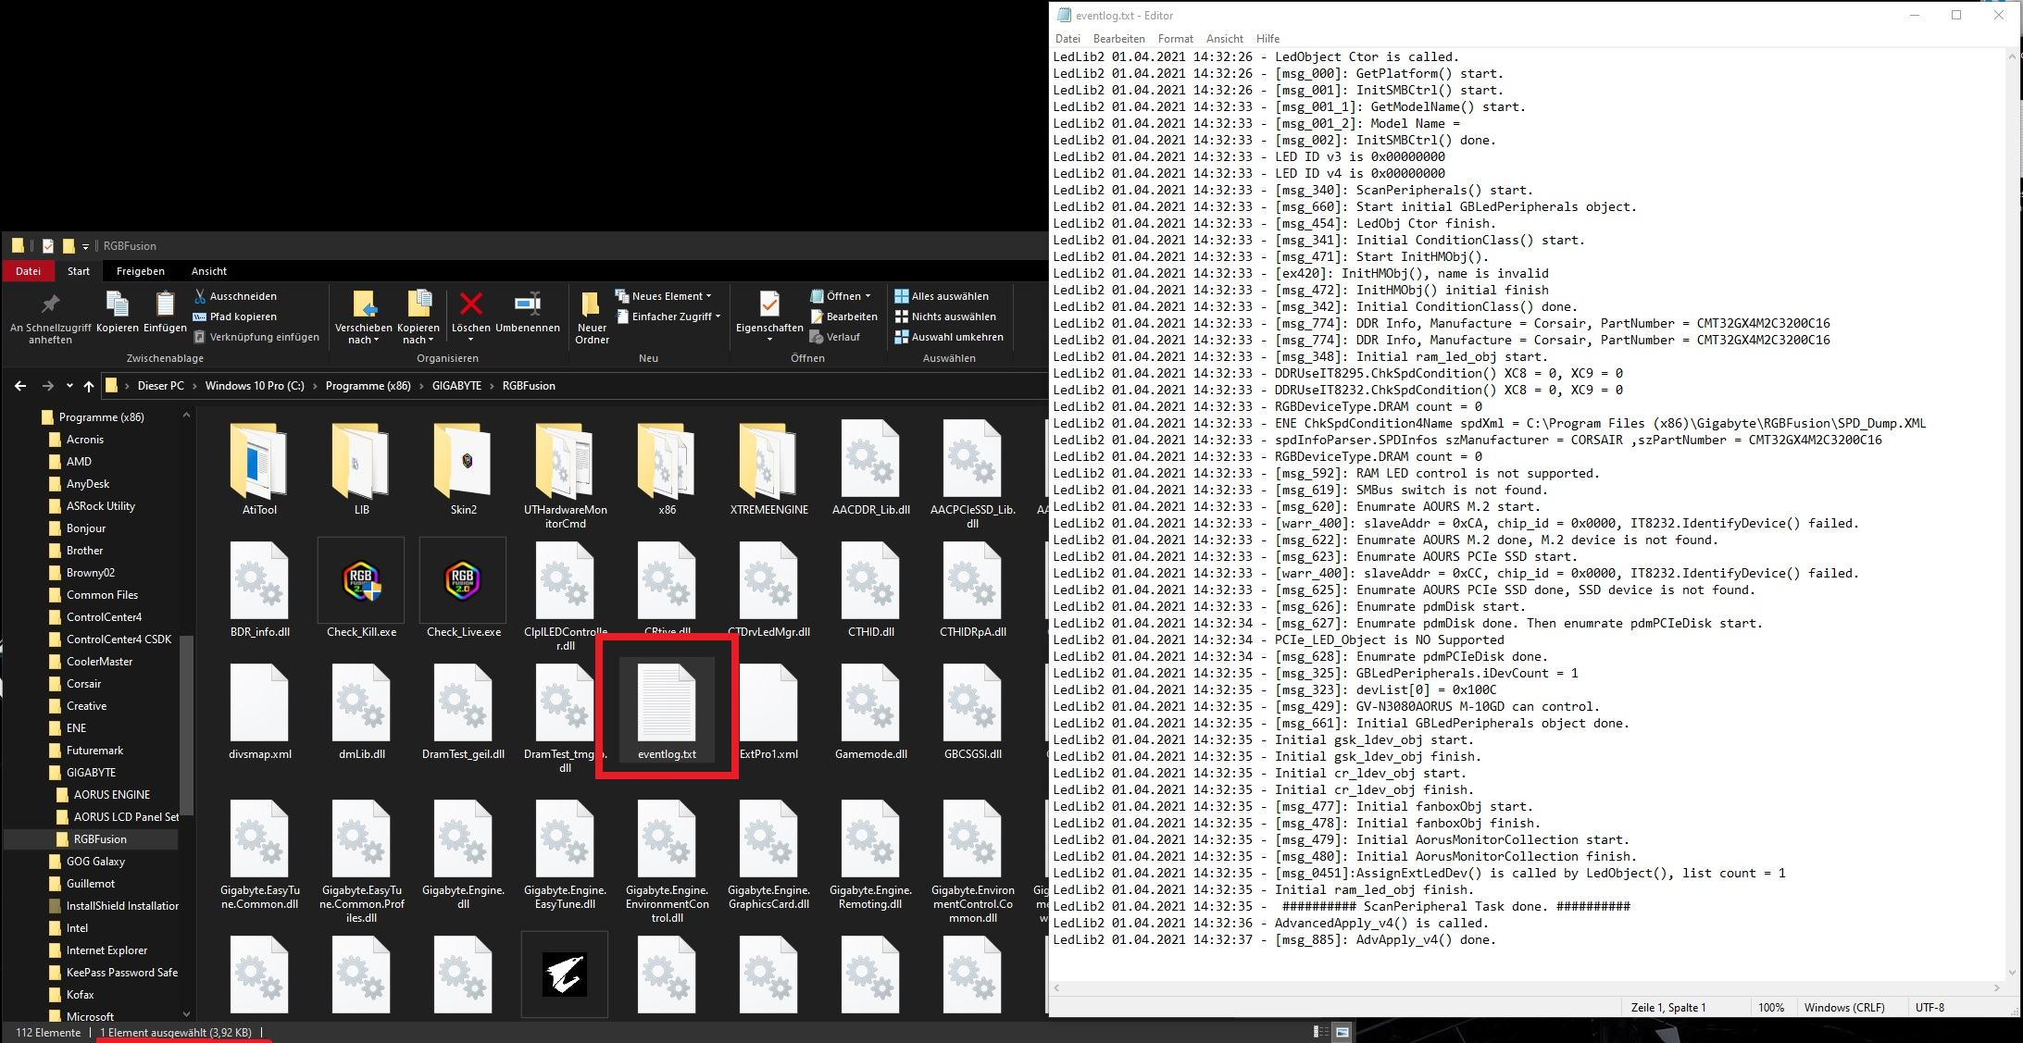The width and height of the screenshot is (2023, 1043).
Task: Click Ausschneiden scissors command
Action: click(235, 296)
